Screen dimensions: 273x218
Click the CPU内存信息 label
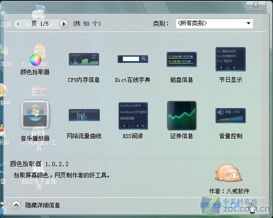coord(84,80)
